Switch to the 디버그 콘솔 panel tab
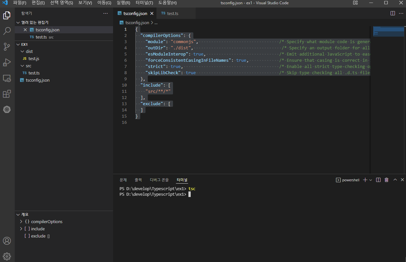The height and width of the screenshot is (262, 406). tap(159, 180)
